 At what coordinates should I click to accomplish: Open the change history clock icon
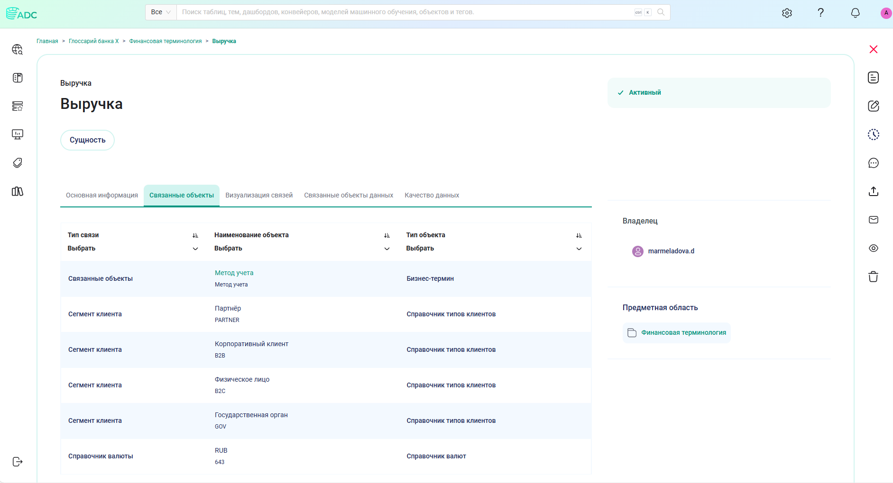(x=874, y=134)
